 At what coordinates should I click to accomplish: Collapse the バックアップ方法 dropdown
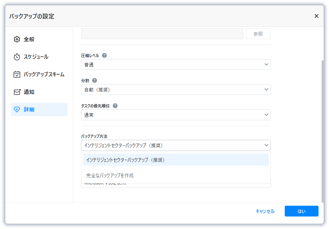coord(176,145)
